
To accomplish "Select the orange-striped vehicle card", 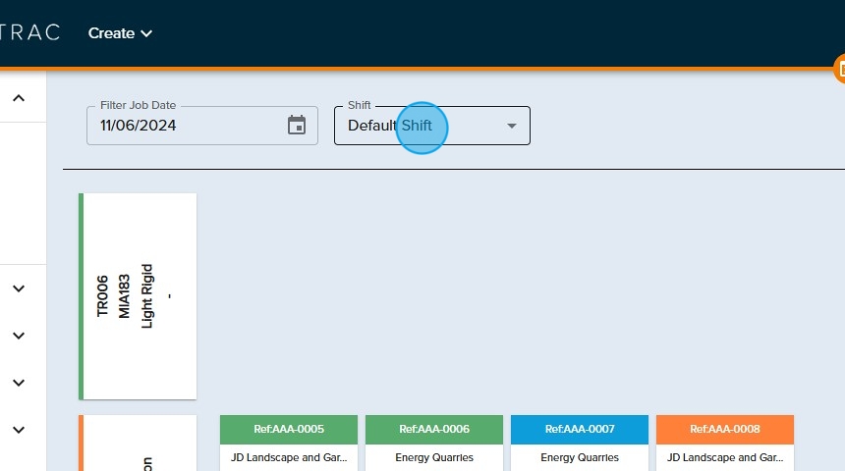I will click(x=139, y=446).
